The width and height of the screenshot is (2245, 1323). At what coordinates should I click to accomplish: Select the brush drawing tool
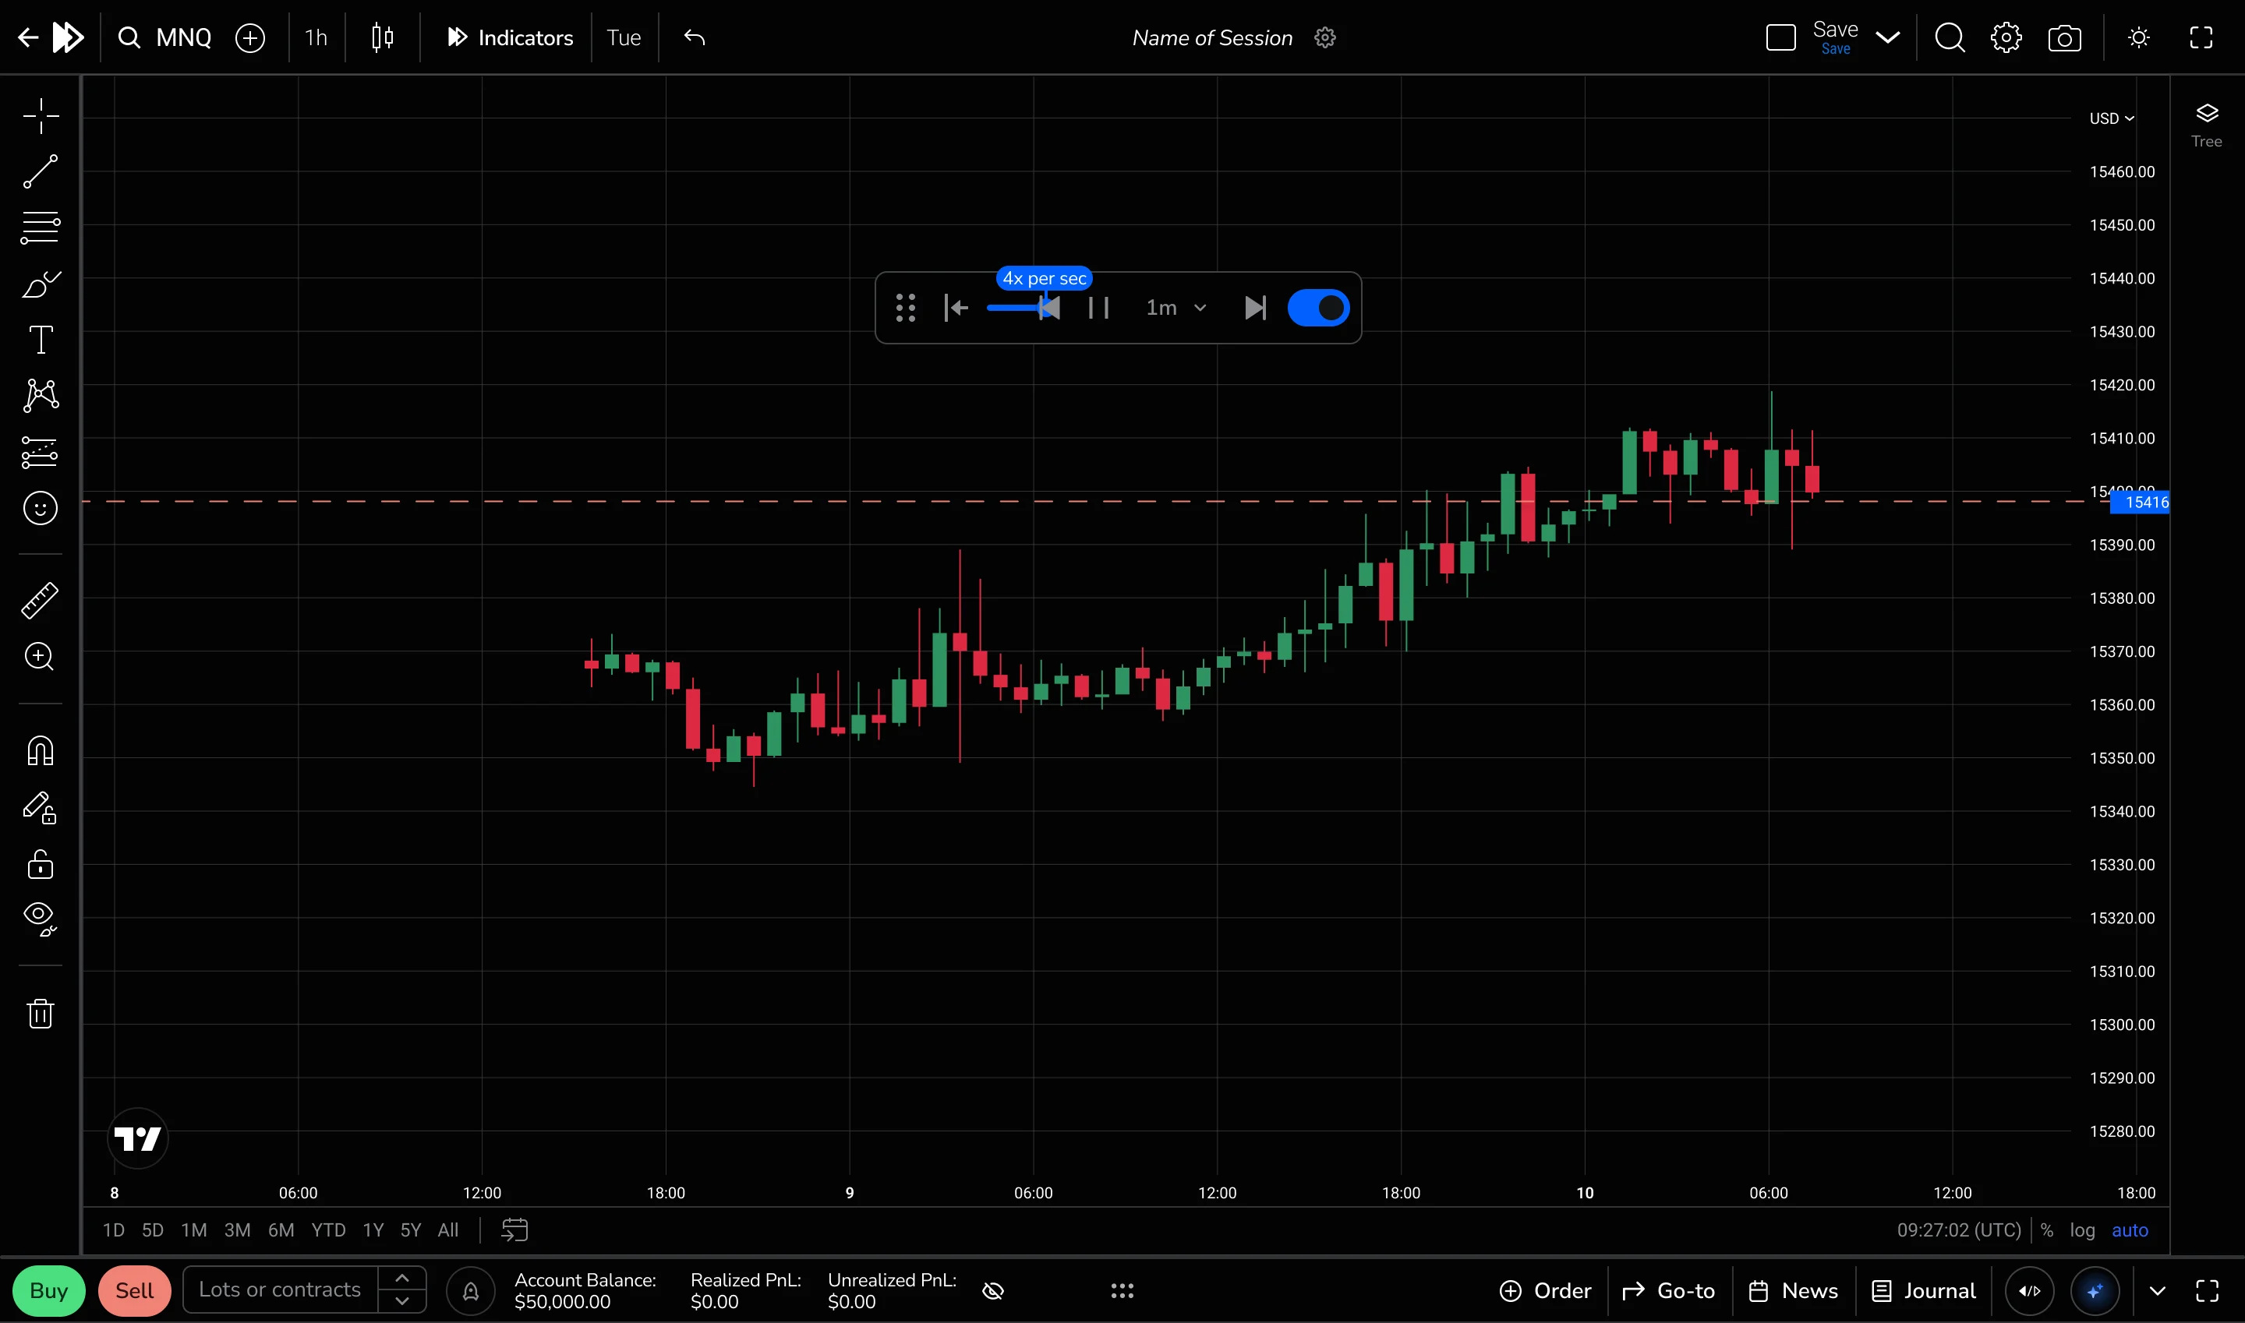(41, 284)
